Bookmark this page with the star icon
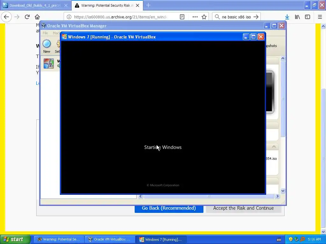326x244 pixels. pyautogui.click(x=204, y=17)
